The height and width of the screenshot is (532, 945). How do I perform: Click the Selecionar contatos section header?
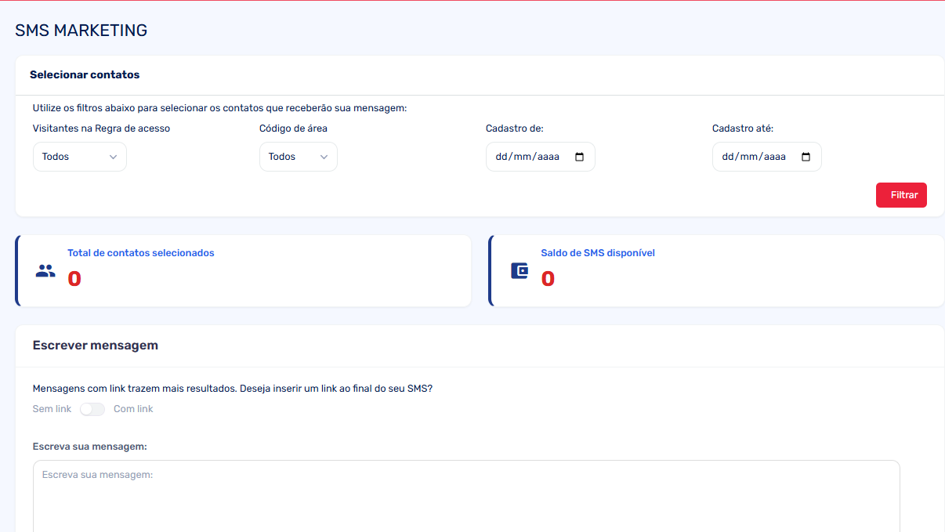[85, 75]
